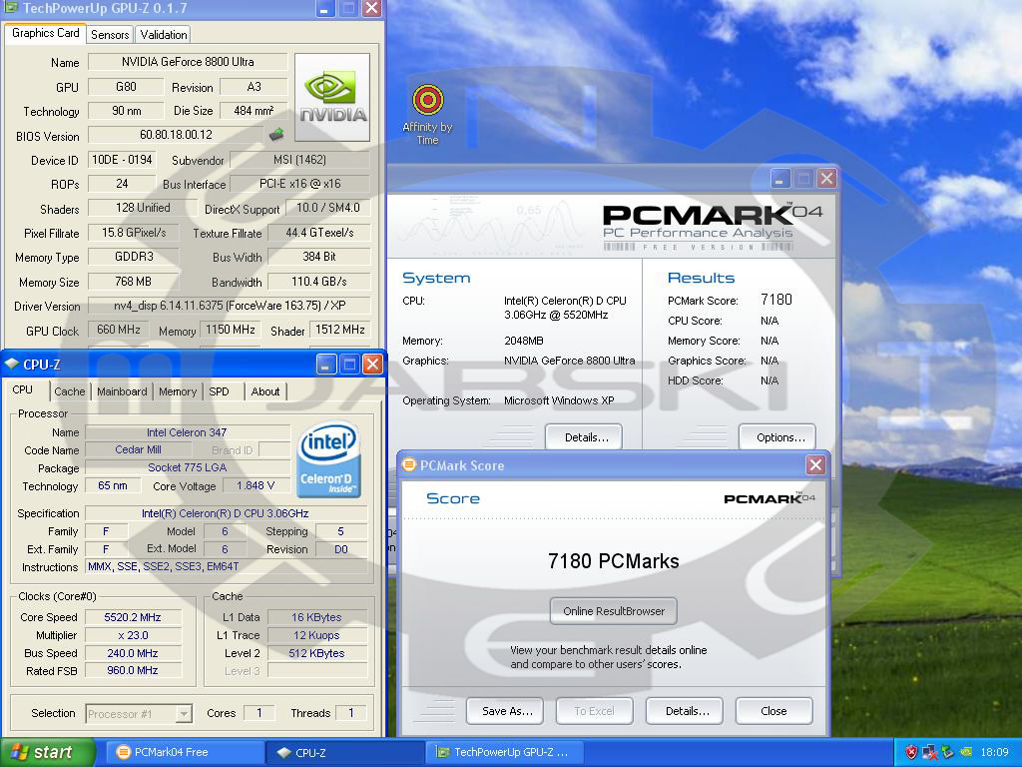The width and height of the screenshot is (1022, 767).
Task: Click the Bandwidth value 110.4 GB/s
Action: (319, 282)
